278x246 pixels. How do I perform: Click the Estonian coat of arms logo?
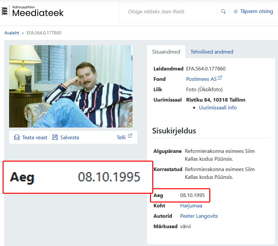[x=5, y=11]
